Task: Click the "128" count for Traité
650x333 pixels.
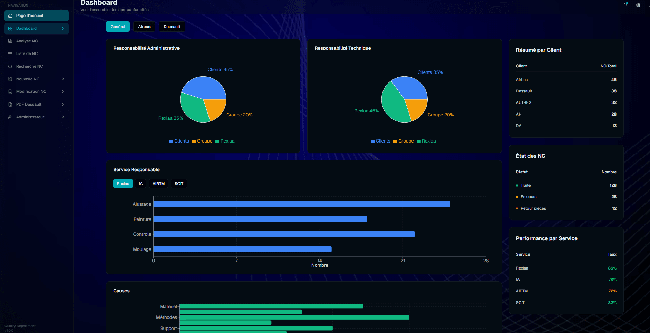Action: click(613, 185)
